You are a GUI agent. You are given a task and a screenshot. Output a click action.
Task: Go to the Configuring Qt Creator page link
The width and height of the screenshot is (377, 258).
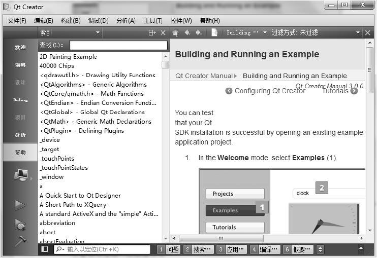pos(270,91)
